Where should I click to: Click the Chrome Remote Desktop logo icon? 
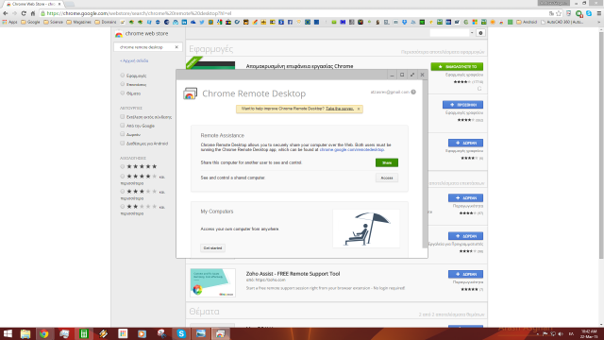click(x=190, y=93)
